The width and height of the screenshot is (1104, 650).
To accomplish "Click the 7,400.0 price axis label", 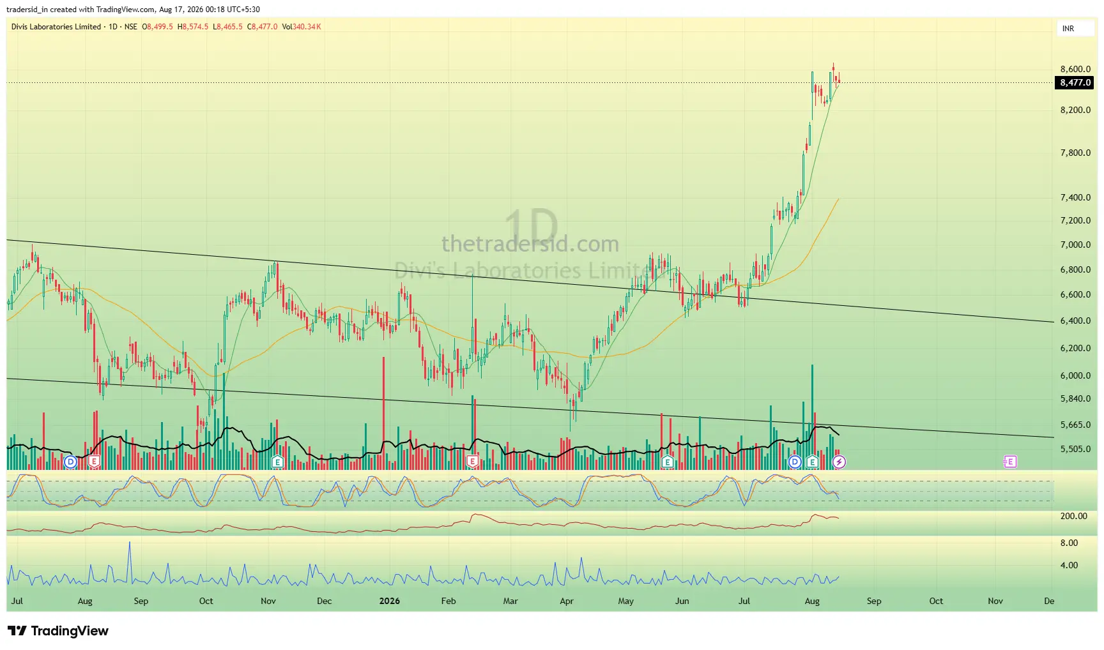I will (1075, 197).
